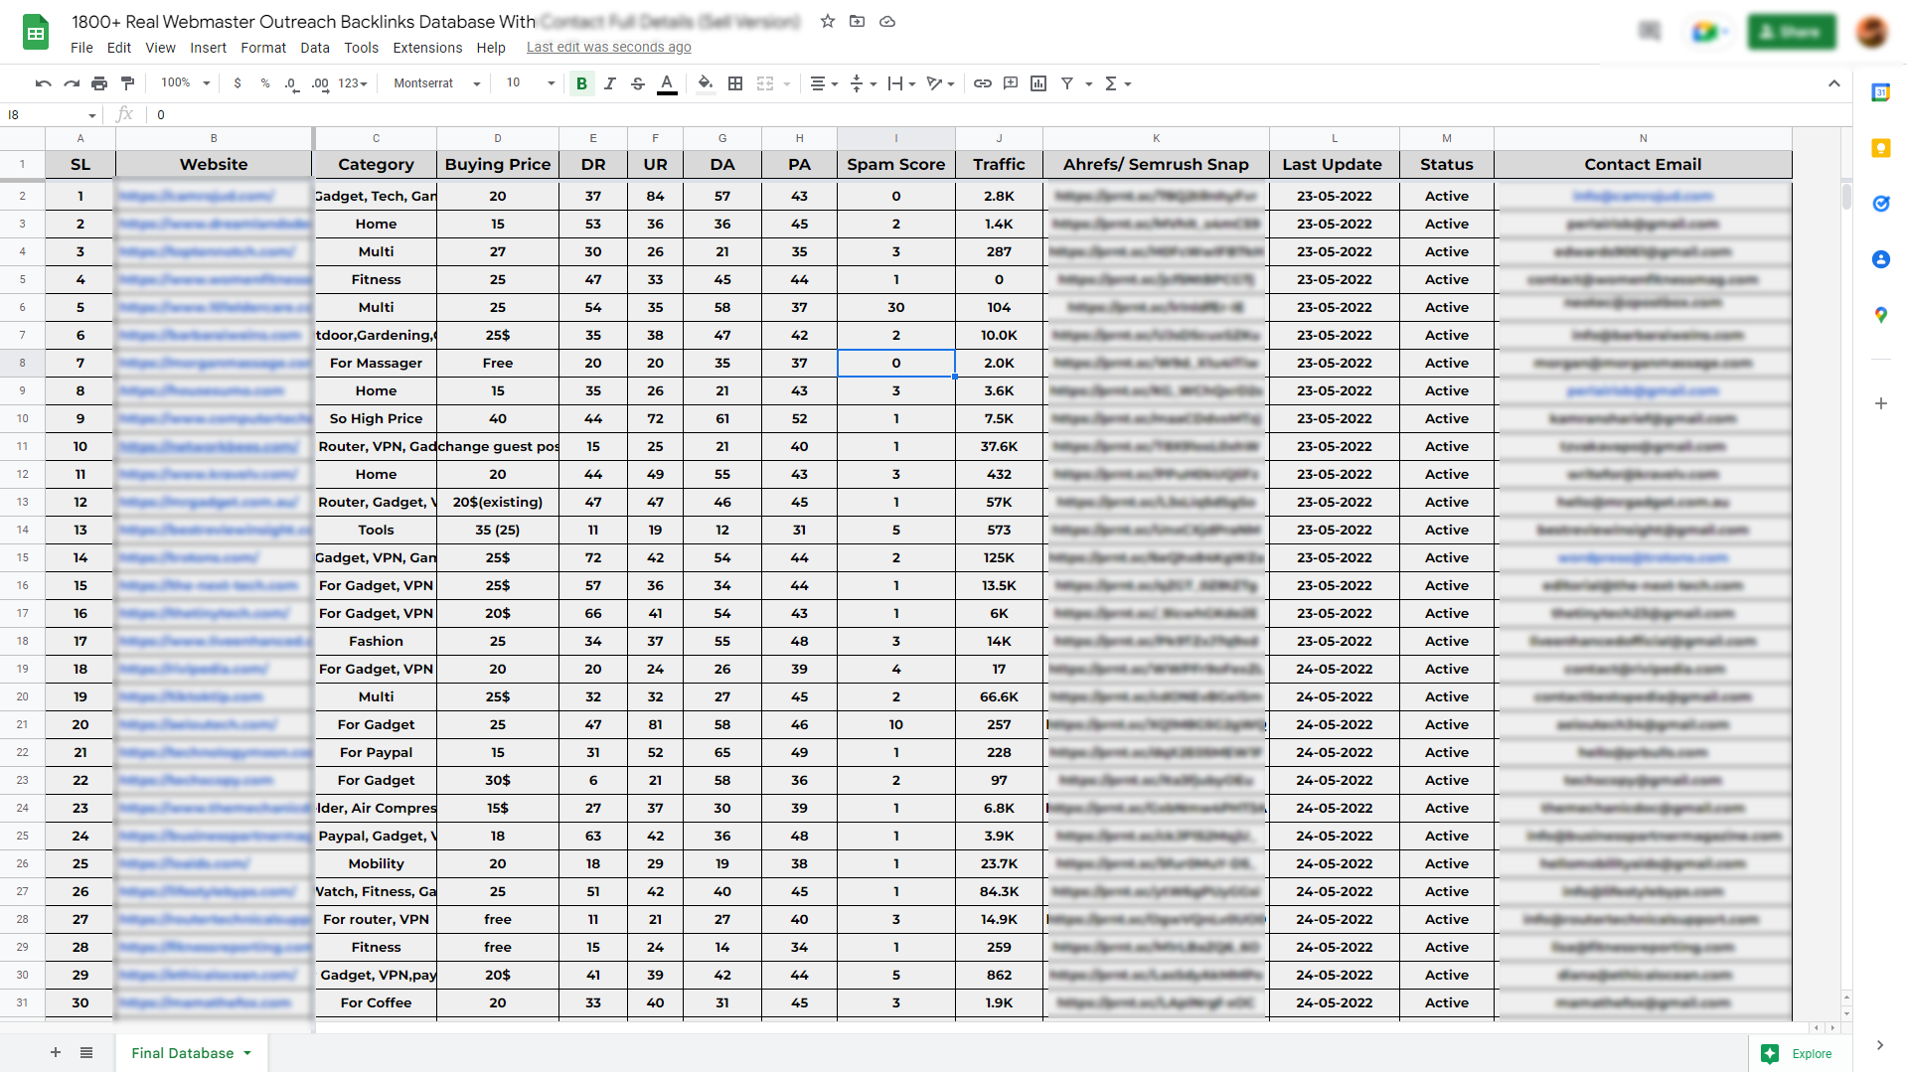Format as currency with dollar icon
Viewport: 1907px width, 1072px height.
pyautogui.click(x=238, y=83)
